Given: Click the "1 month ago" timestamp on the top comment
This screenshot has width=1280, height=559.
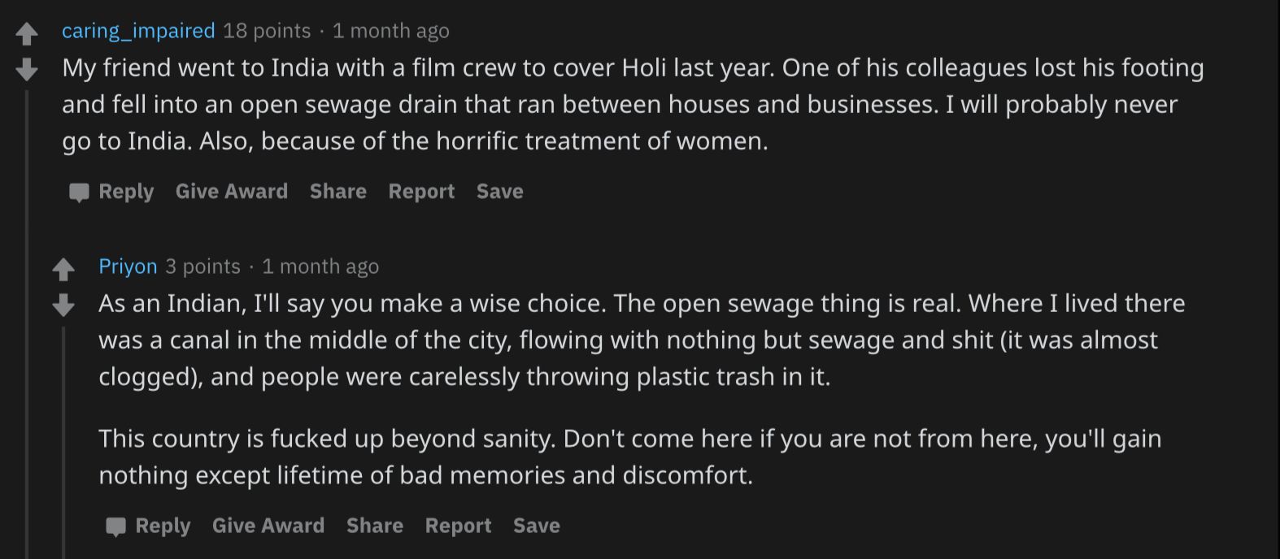Looking at the screenshot, I should coord(391,31).
